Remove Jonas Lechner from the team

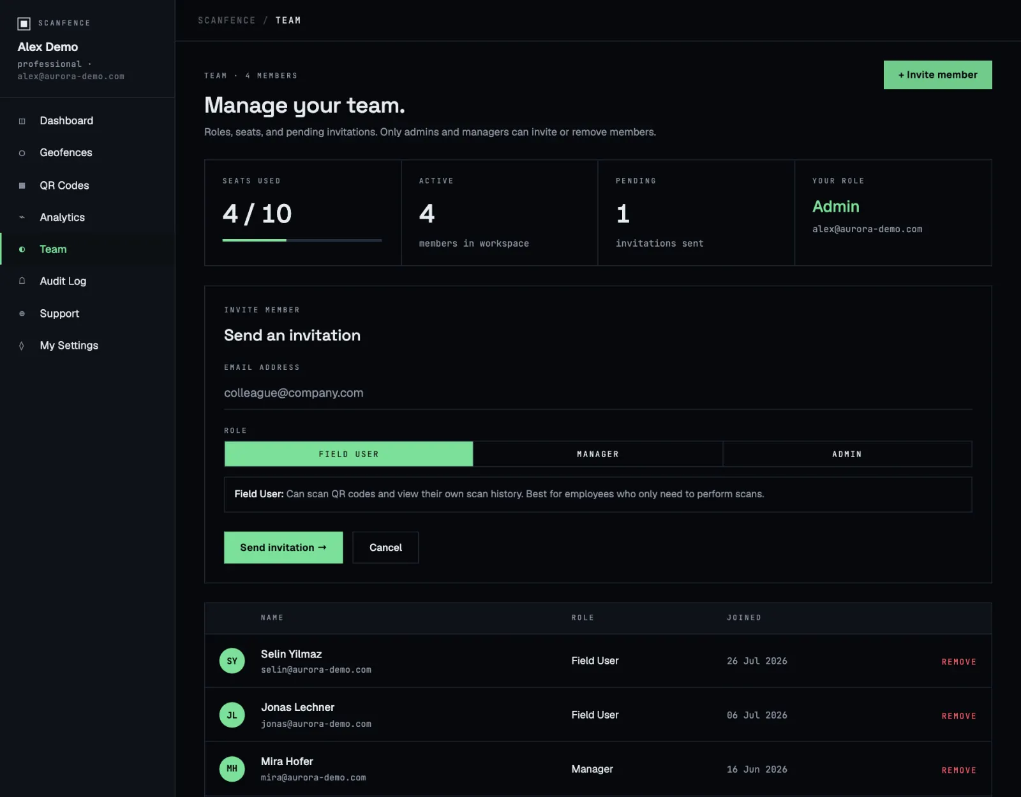[x=959, y=716]
